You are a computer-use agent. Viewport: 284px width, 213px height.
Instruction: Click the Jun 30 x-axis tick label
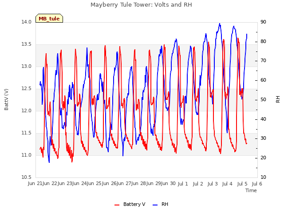coord(169,184)
